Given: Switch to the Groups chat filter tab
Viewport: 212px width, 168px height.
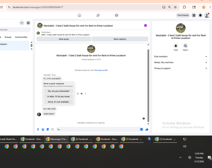Looking at the screenshot, I should tap(8, 37).
